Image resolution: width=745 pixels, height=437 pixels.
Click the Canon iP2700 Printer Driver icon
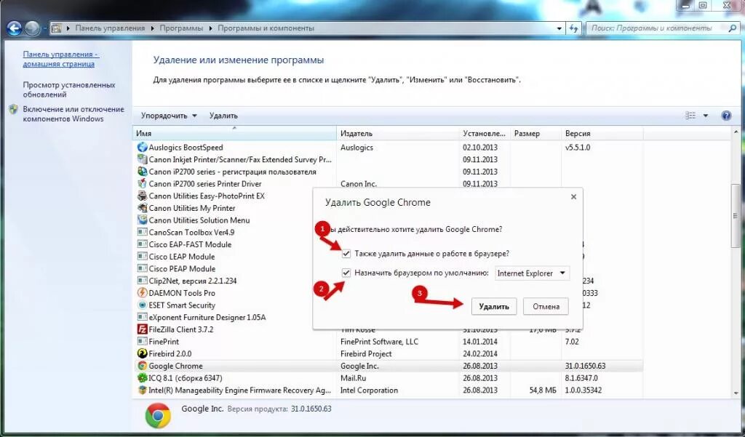coord(142,184)
